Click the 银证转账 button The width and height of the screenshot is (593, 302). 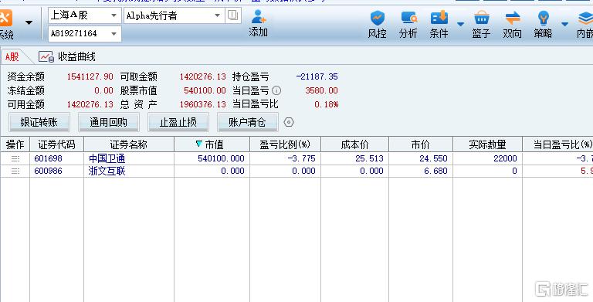39,122
